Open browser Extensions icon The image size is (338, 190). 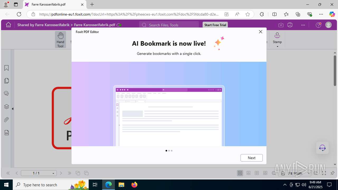click(262, 14)
